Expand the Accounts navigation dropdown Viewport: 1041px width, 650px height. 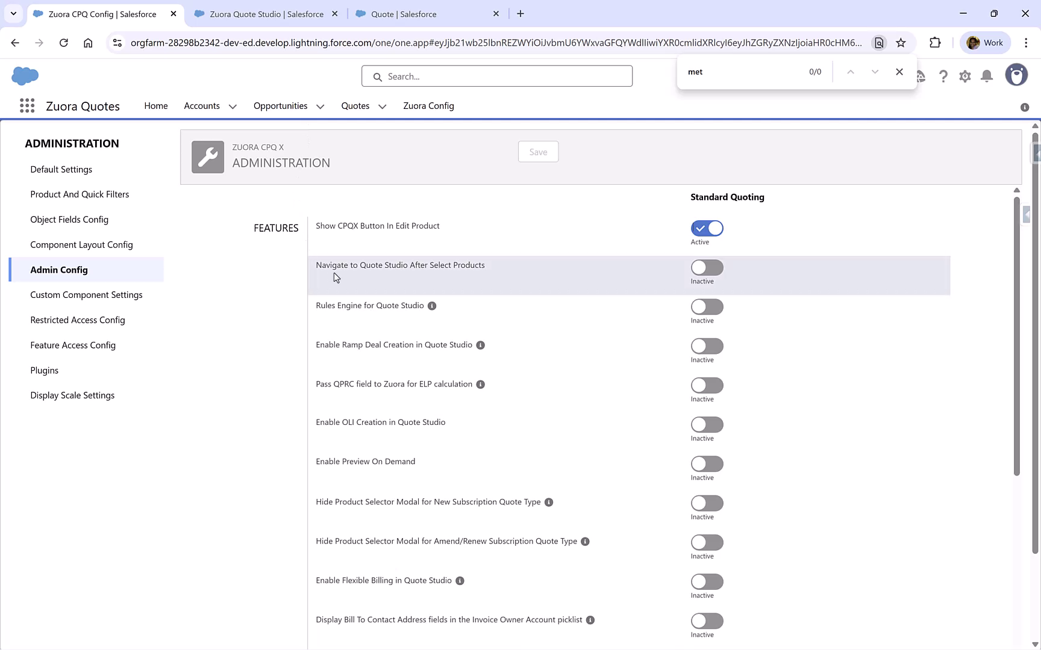tap(232, 106)
